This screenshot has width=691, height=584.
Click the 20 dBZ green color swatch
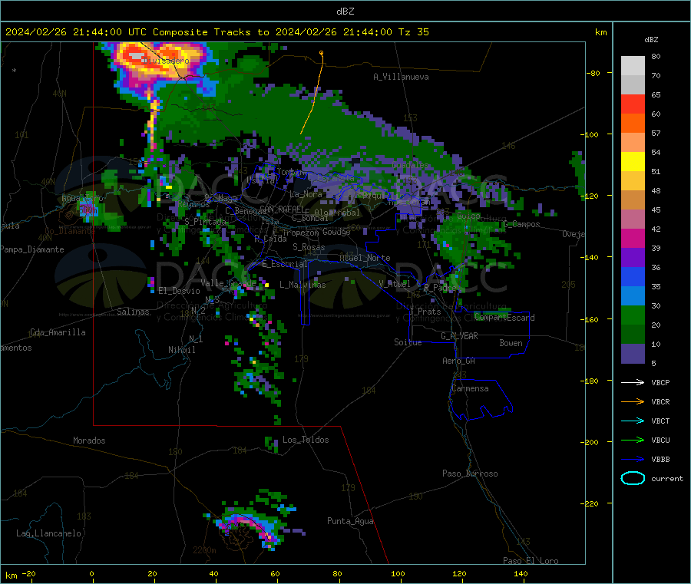(633, 315)
